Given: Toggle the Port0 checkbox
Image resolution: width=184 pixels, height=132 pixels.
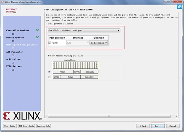Looking at the screenshot, I should [50, 43].
